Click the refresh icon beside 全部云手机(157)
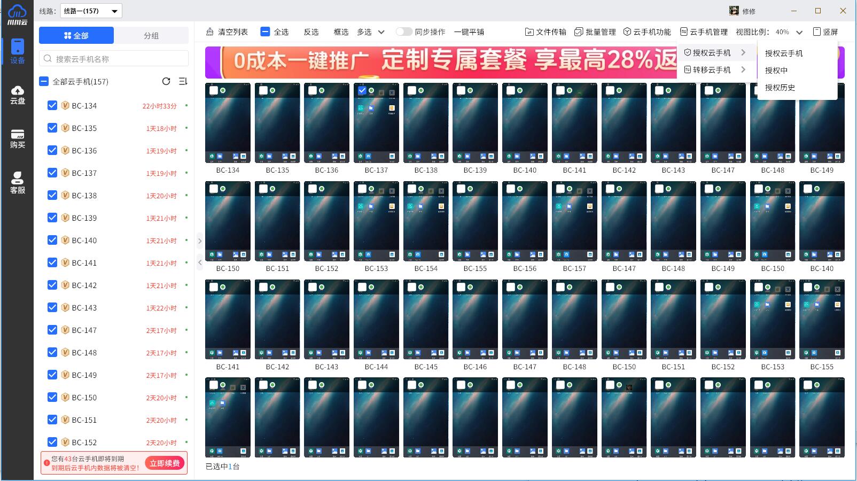Screen dimensions: 857x481 click(166, 81)
